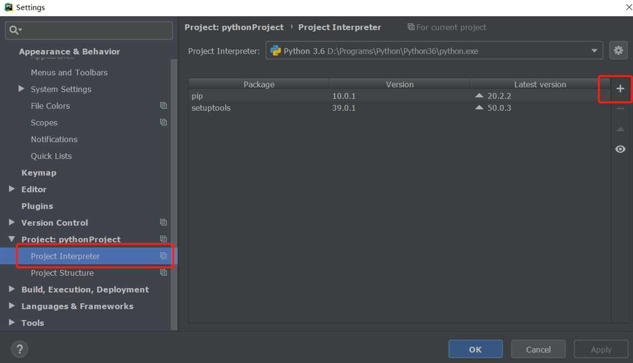Click copy icon beside File Colors

tap(163, 105)
